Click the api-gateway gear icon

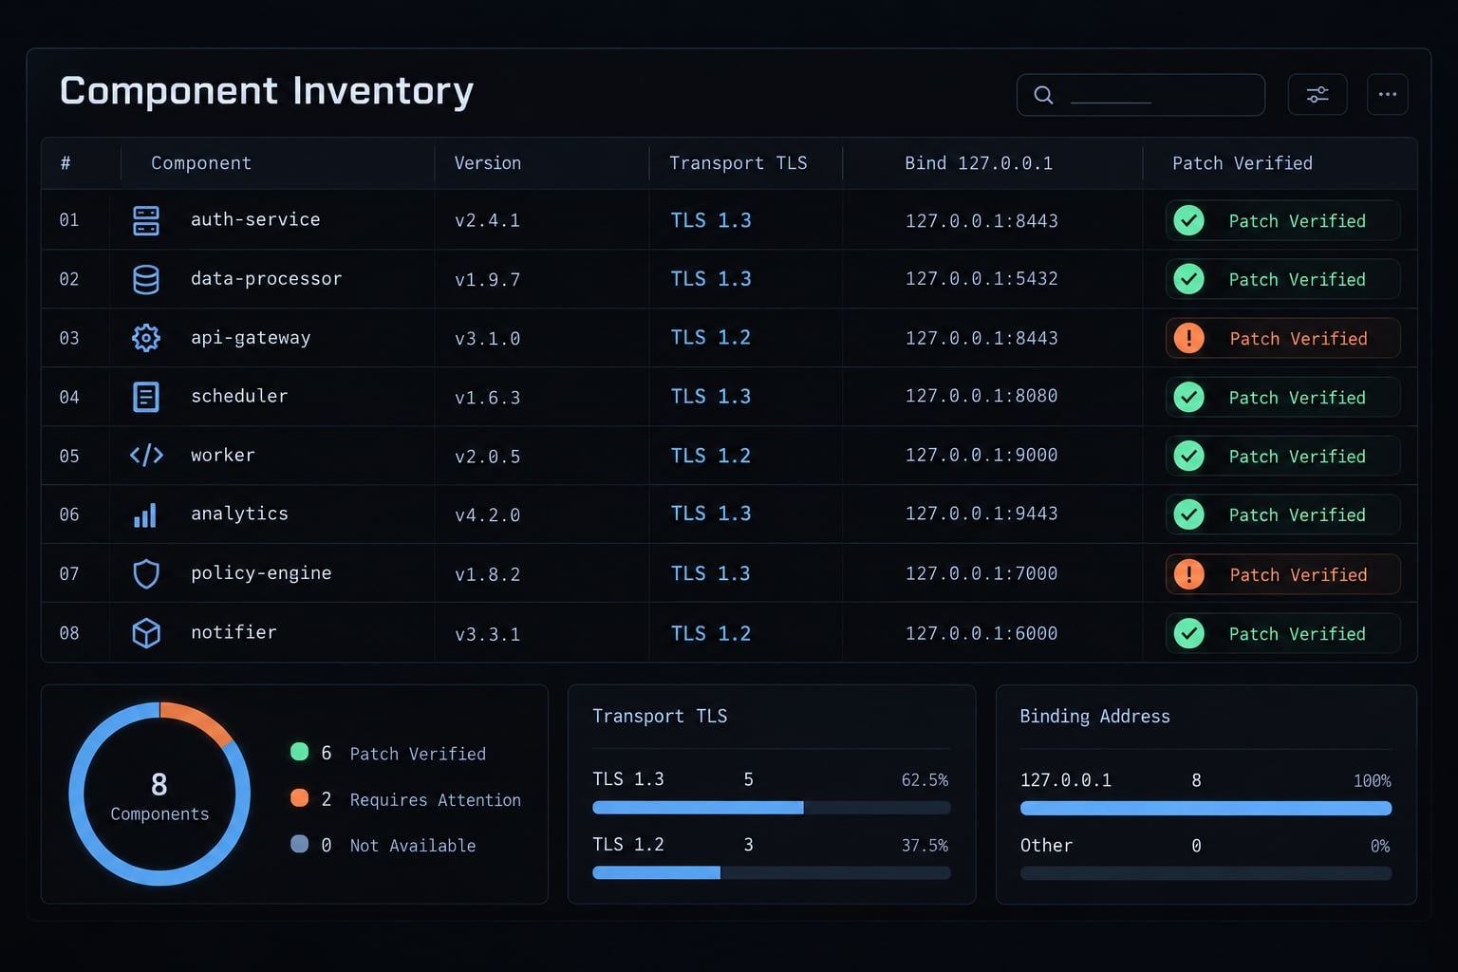tap(146, 338)
